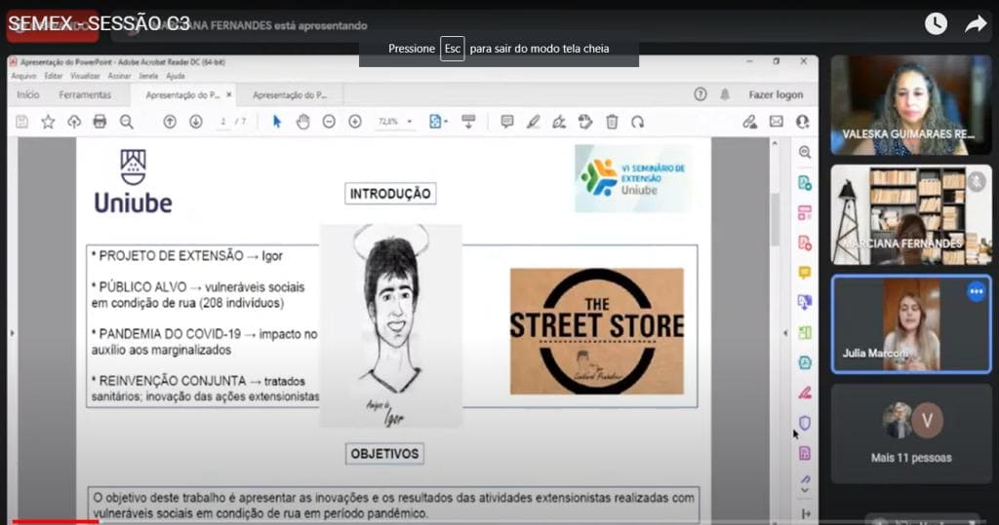Expand more tools chevron in sidebar
The height and width of the screenshot is (525, 999).
pyautogui.click(x=805, y=489)
